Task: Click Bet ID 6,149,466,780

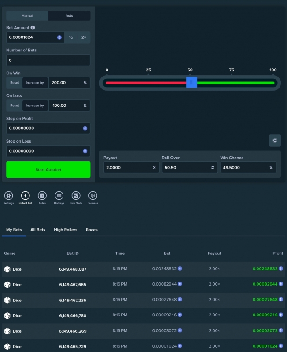Action: click(73, 316)
